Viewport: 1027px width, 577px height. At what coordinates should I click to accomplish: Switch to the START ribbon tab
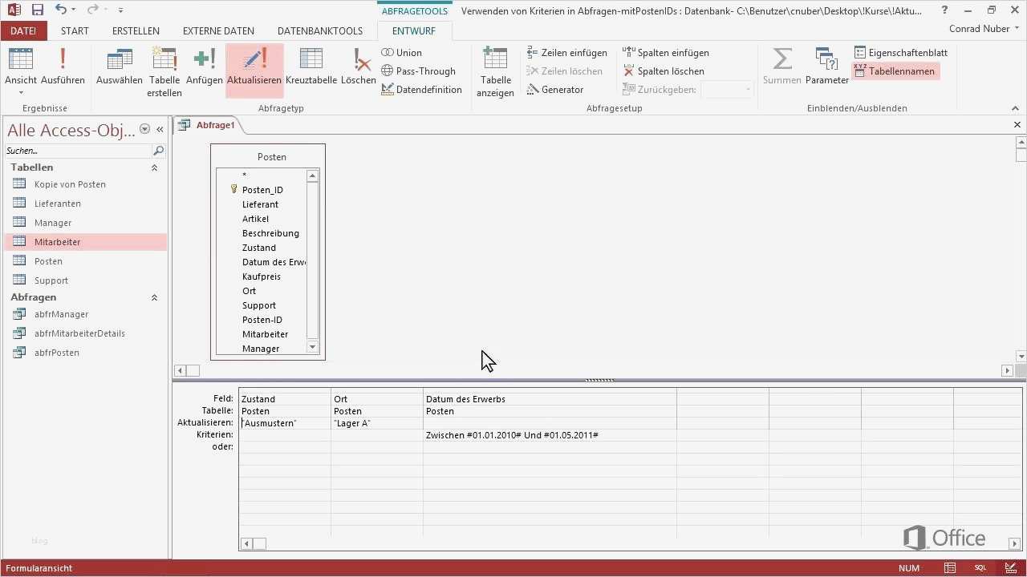(x=75, y=30)
